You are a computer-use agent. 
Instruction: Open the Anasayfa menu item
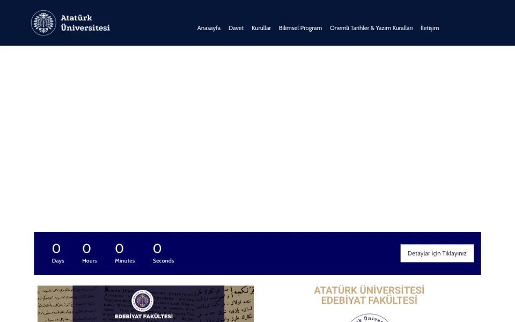[209, 28]
